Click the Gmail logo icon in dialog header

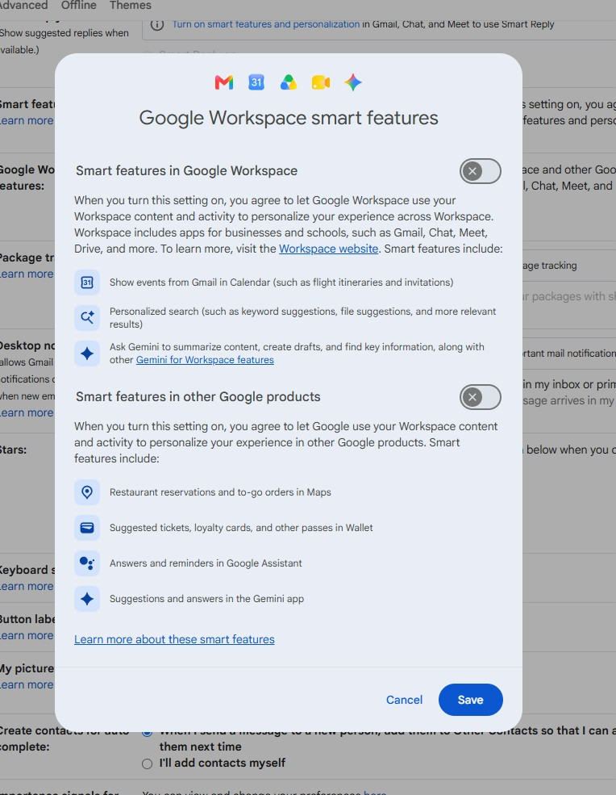224,82
